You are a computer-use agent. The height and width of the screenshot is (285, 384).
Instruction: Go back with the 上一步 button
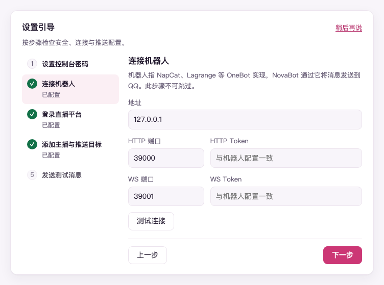coord(148,255)
